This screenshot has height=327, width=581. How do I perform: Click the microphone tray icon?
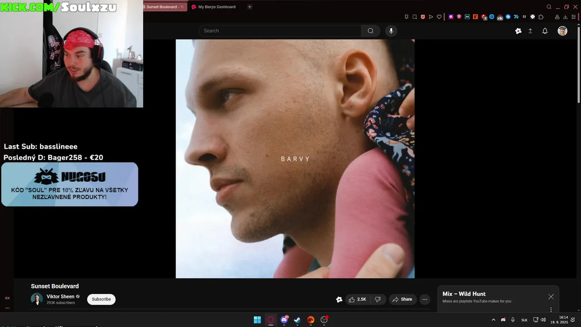point(513,320)
